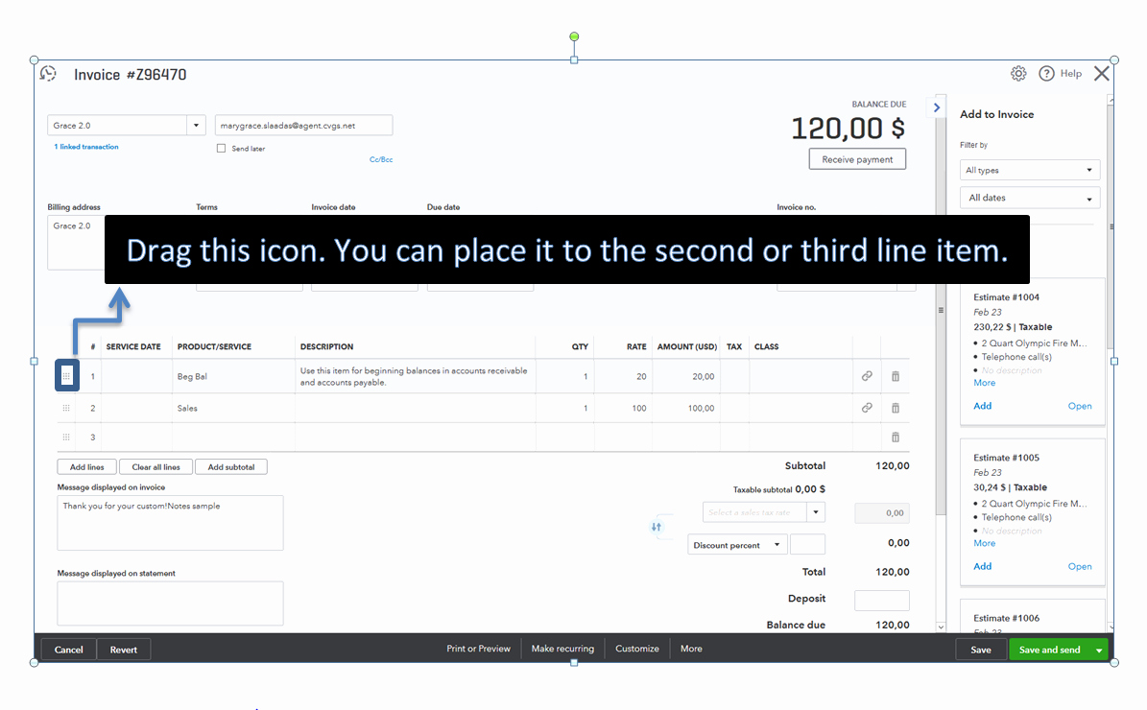Open Help question mark icon

[1047, 73]
